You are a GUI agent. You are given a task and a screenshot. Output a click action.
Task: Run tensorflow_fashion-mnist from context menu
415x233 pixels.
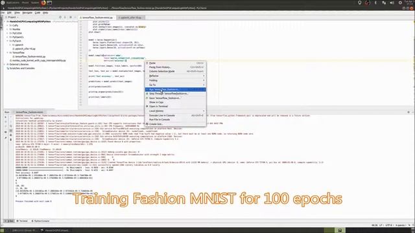coord(176,89)
